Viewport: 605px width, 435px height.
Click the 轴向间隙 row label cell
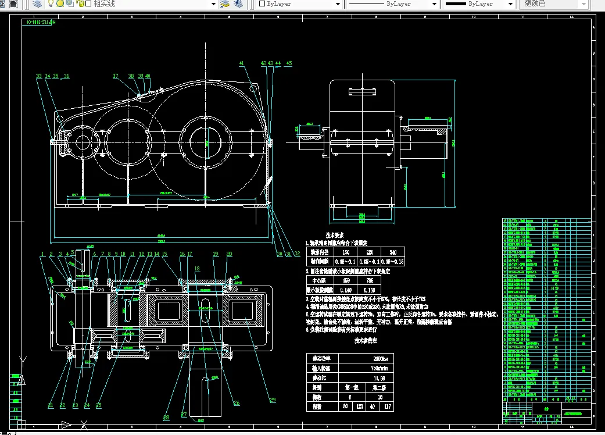[320, 261]
